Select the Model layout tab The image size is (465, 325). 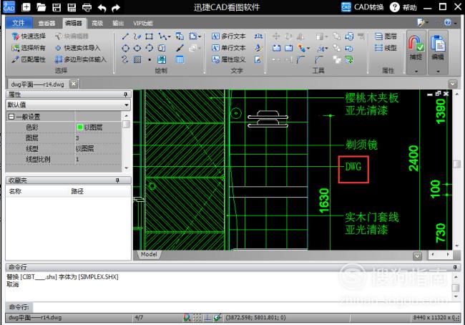pos(149,254)
